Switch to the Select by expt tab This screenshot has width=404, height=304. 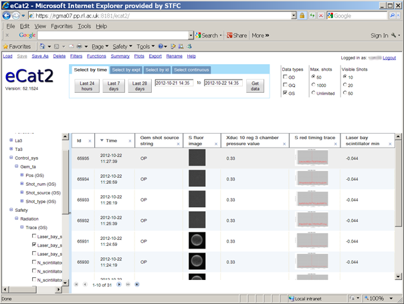coord(126,69)
